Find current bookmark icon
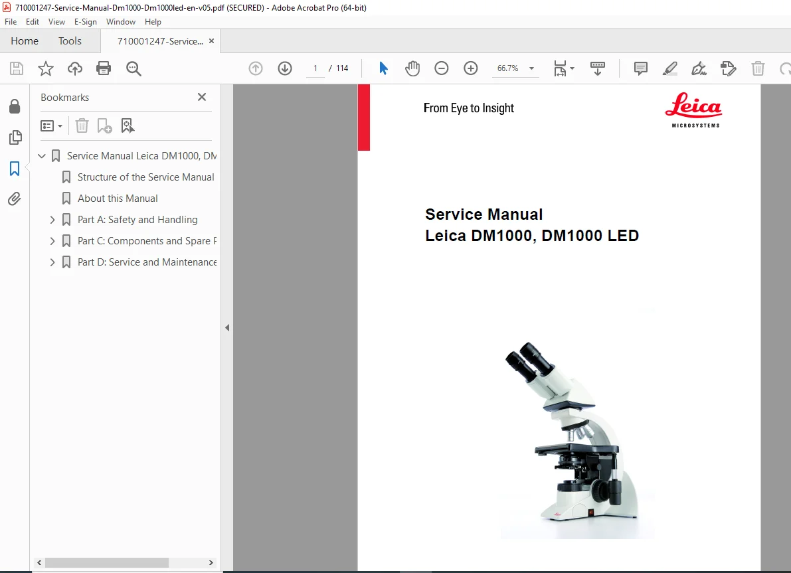The height and width of the screenshot is (573, 791). tap(128, 125)
